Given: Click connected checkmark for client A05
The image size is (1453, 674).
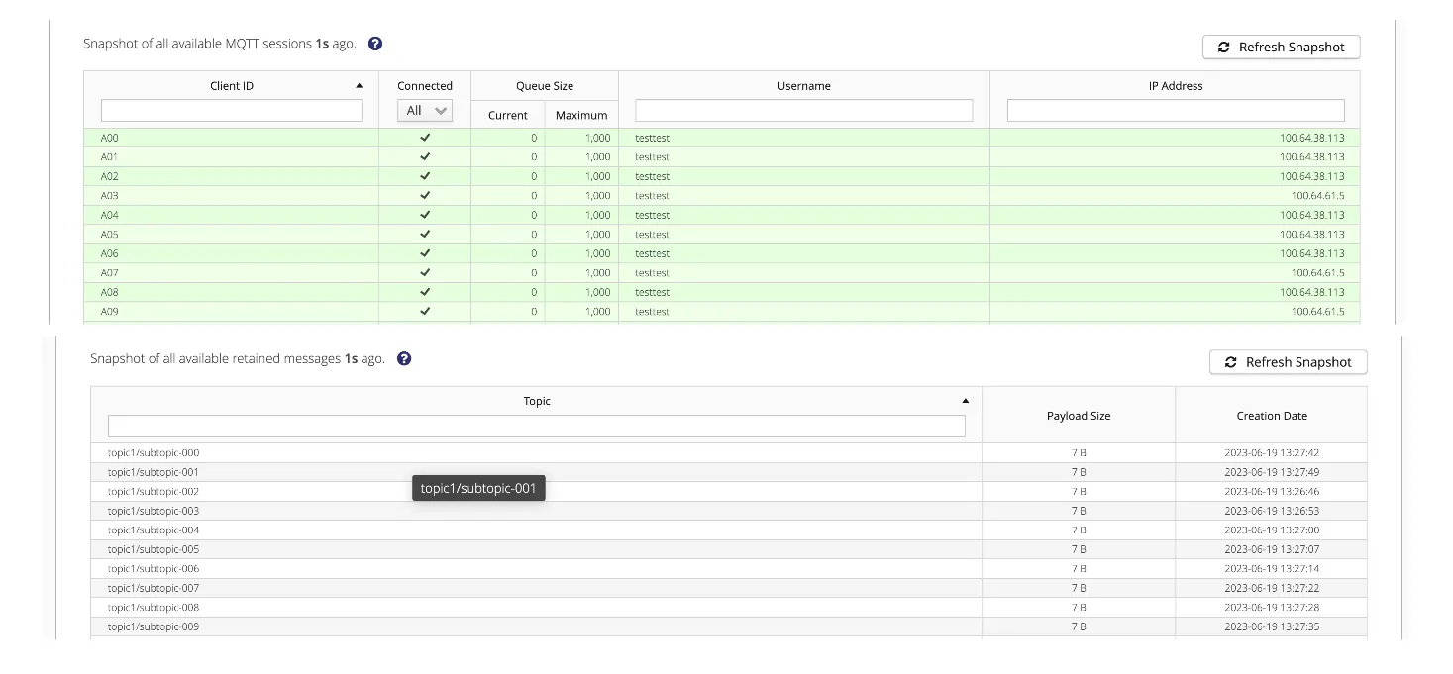Looking at the screenshot, I should pos(425,235).
